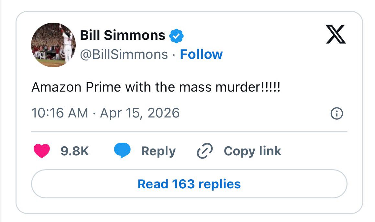The height and width of the screenshot is (222, 375).
Task: Open the @BillSimmons handle link
Action: click(124, 54)
